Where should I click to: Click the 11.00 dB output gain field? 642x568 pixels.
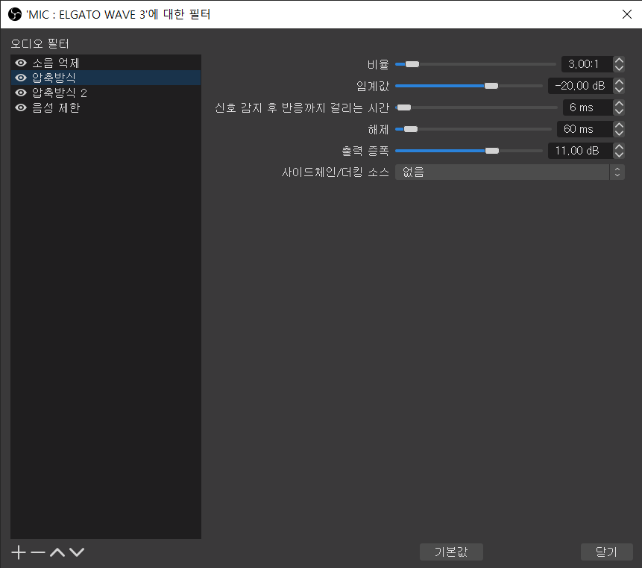(580, 151)
